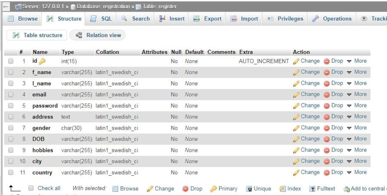Tick the checkbox for hobbies row
Viewport: 387px width, 195px height.
pyautogui.click(x=11, y=150)
